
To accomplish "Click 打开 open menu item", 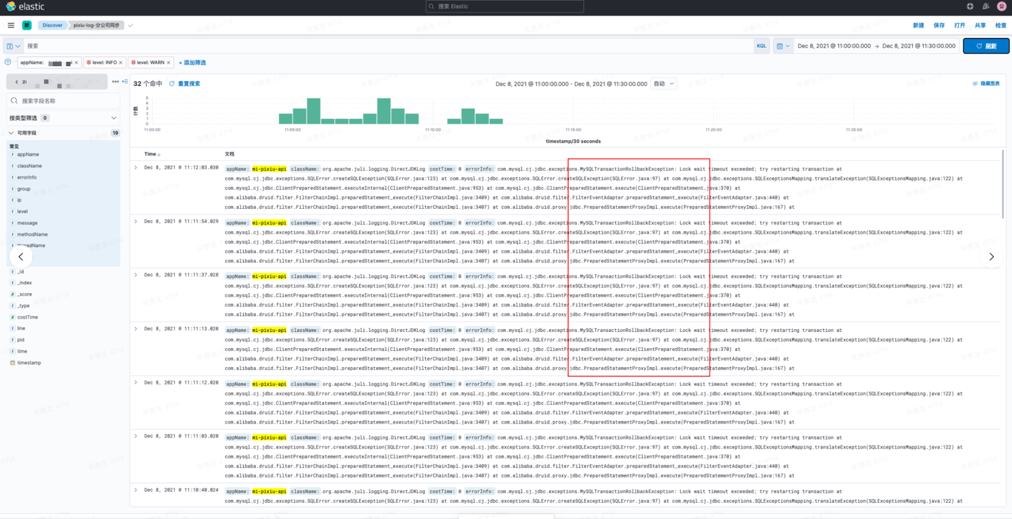I will tap(960, 25).
